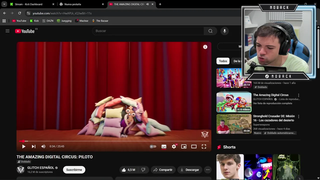View site information icon in address bar
320x180 pixels.
pos(28,13)
